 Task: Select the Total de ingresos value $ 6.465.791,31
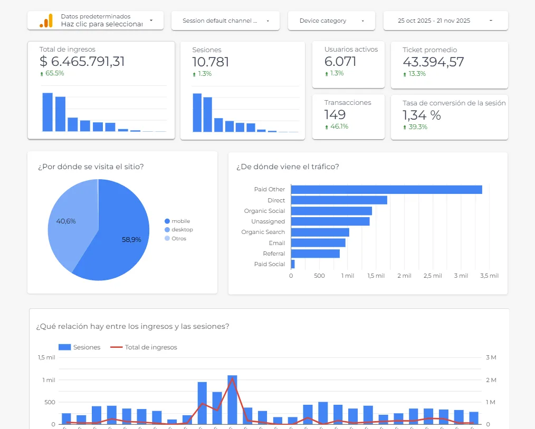(82, 62)
